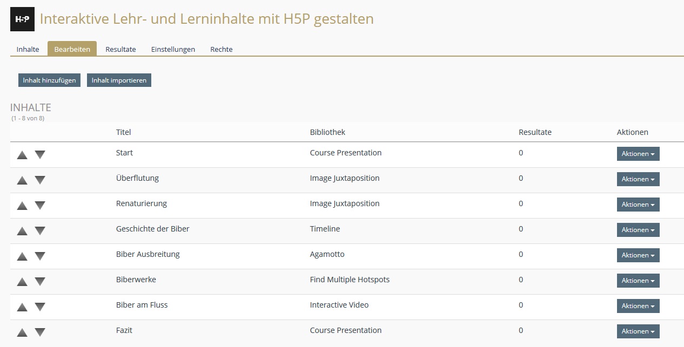Move Biber am Fluss row down
The image size is (684, 347).
[40, 307]
